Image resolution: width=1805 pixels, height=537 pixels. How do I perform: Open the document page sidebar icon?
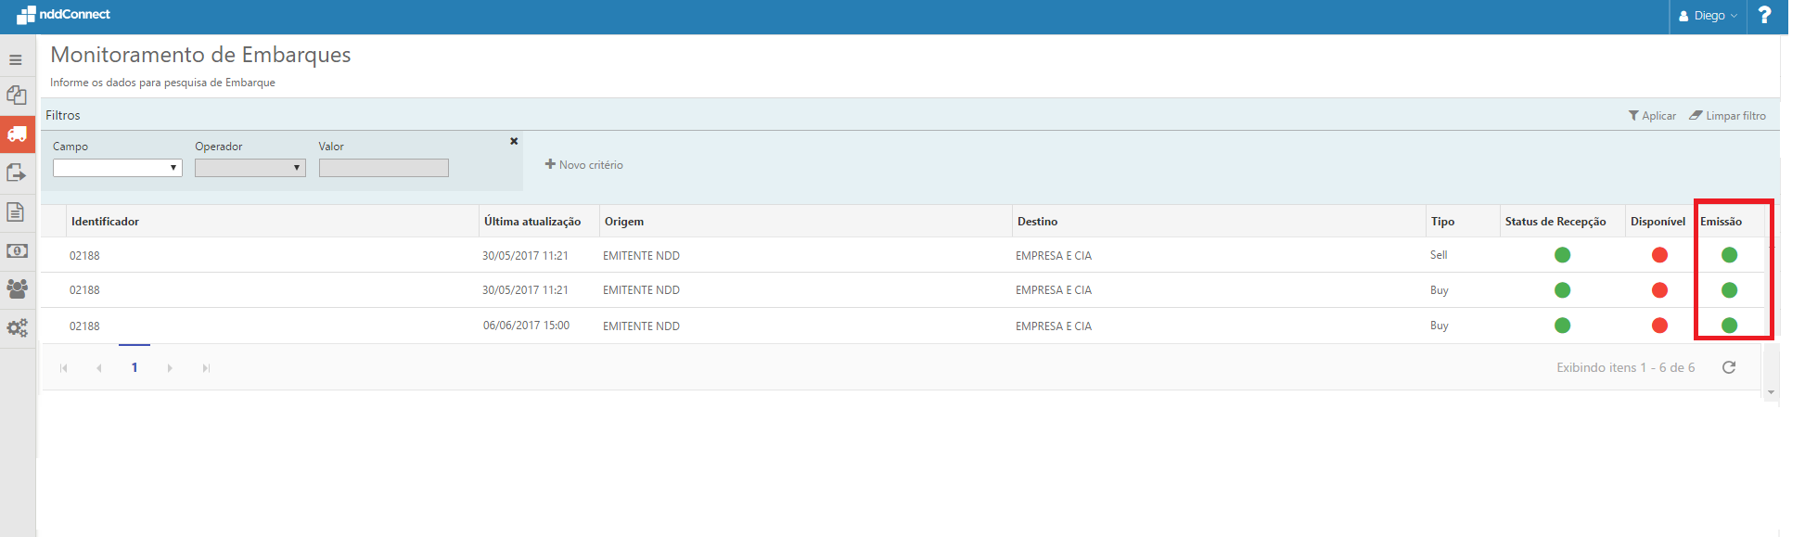[16, 212]
